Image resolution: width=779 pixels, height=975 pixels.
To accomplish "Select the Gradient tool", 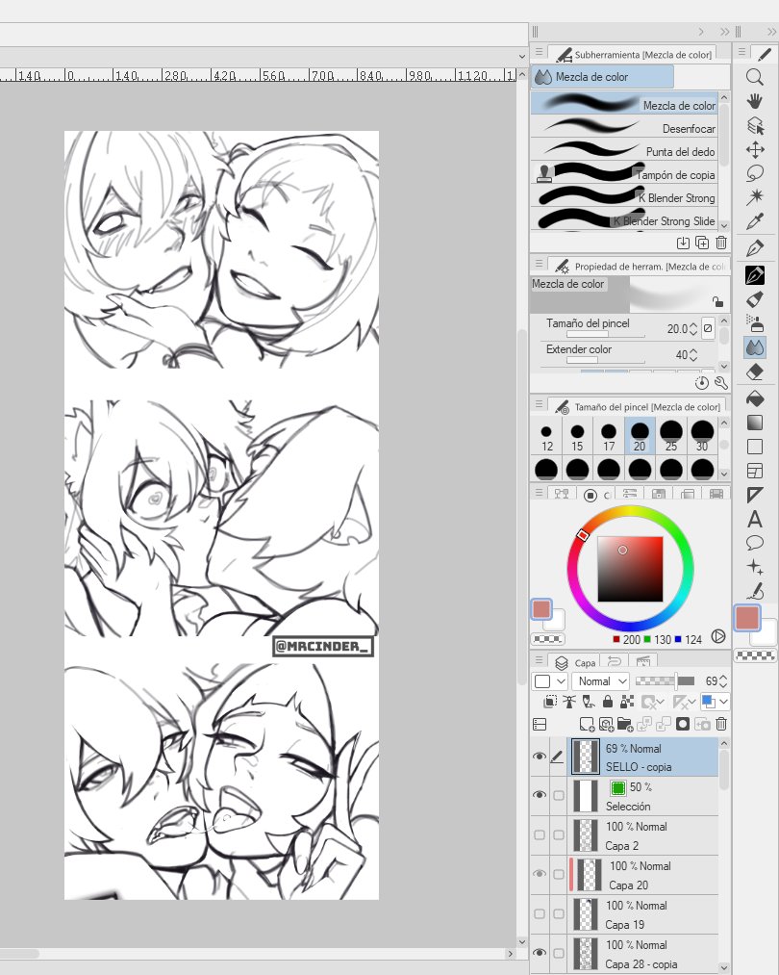I will click(755, 423).
